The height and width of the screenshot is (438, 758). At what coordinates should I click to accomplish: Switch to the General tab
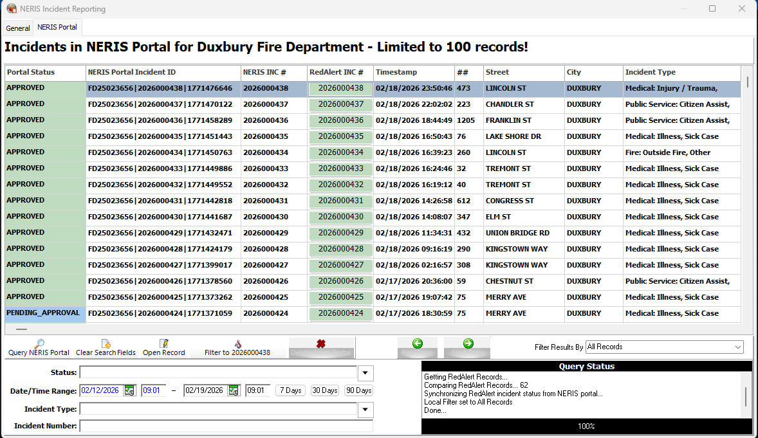[18, 28]
